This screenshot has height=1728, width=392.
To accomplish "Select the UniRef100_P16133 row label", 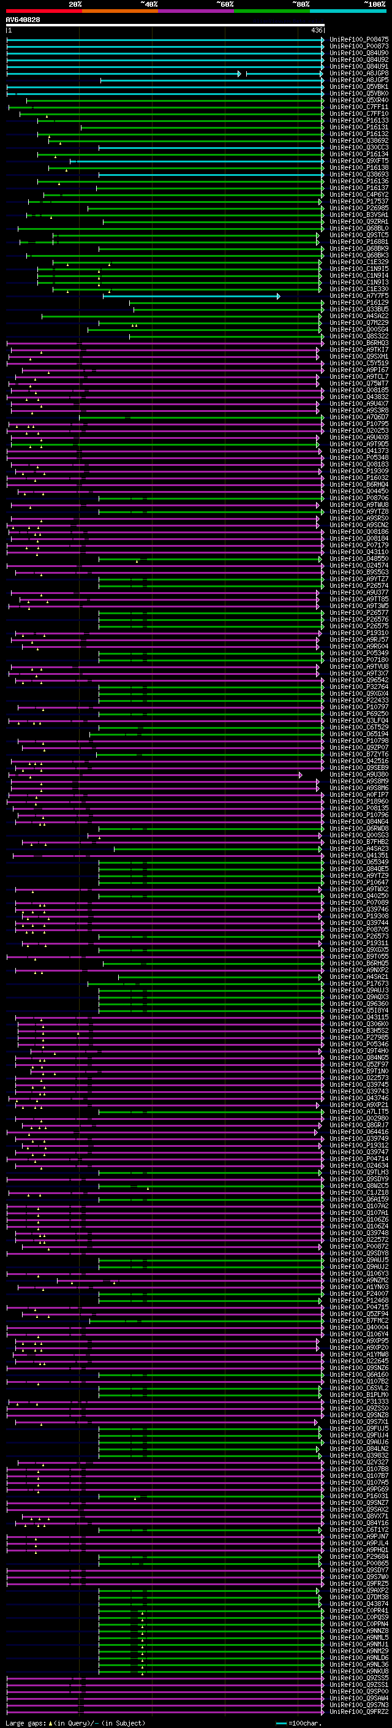I will 359,121.
